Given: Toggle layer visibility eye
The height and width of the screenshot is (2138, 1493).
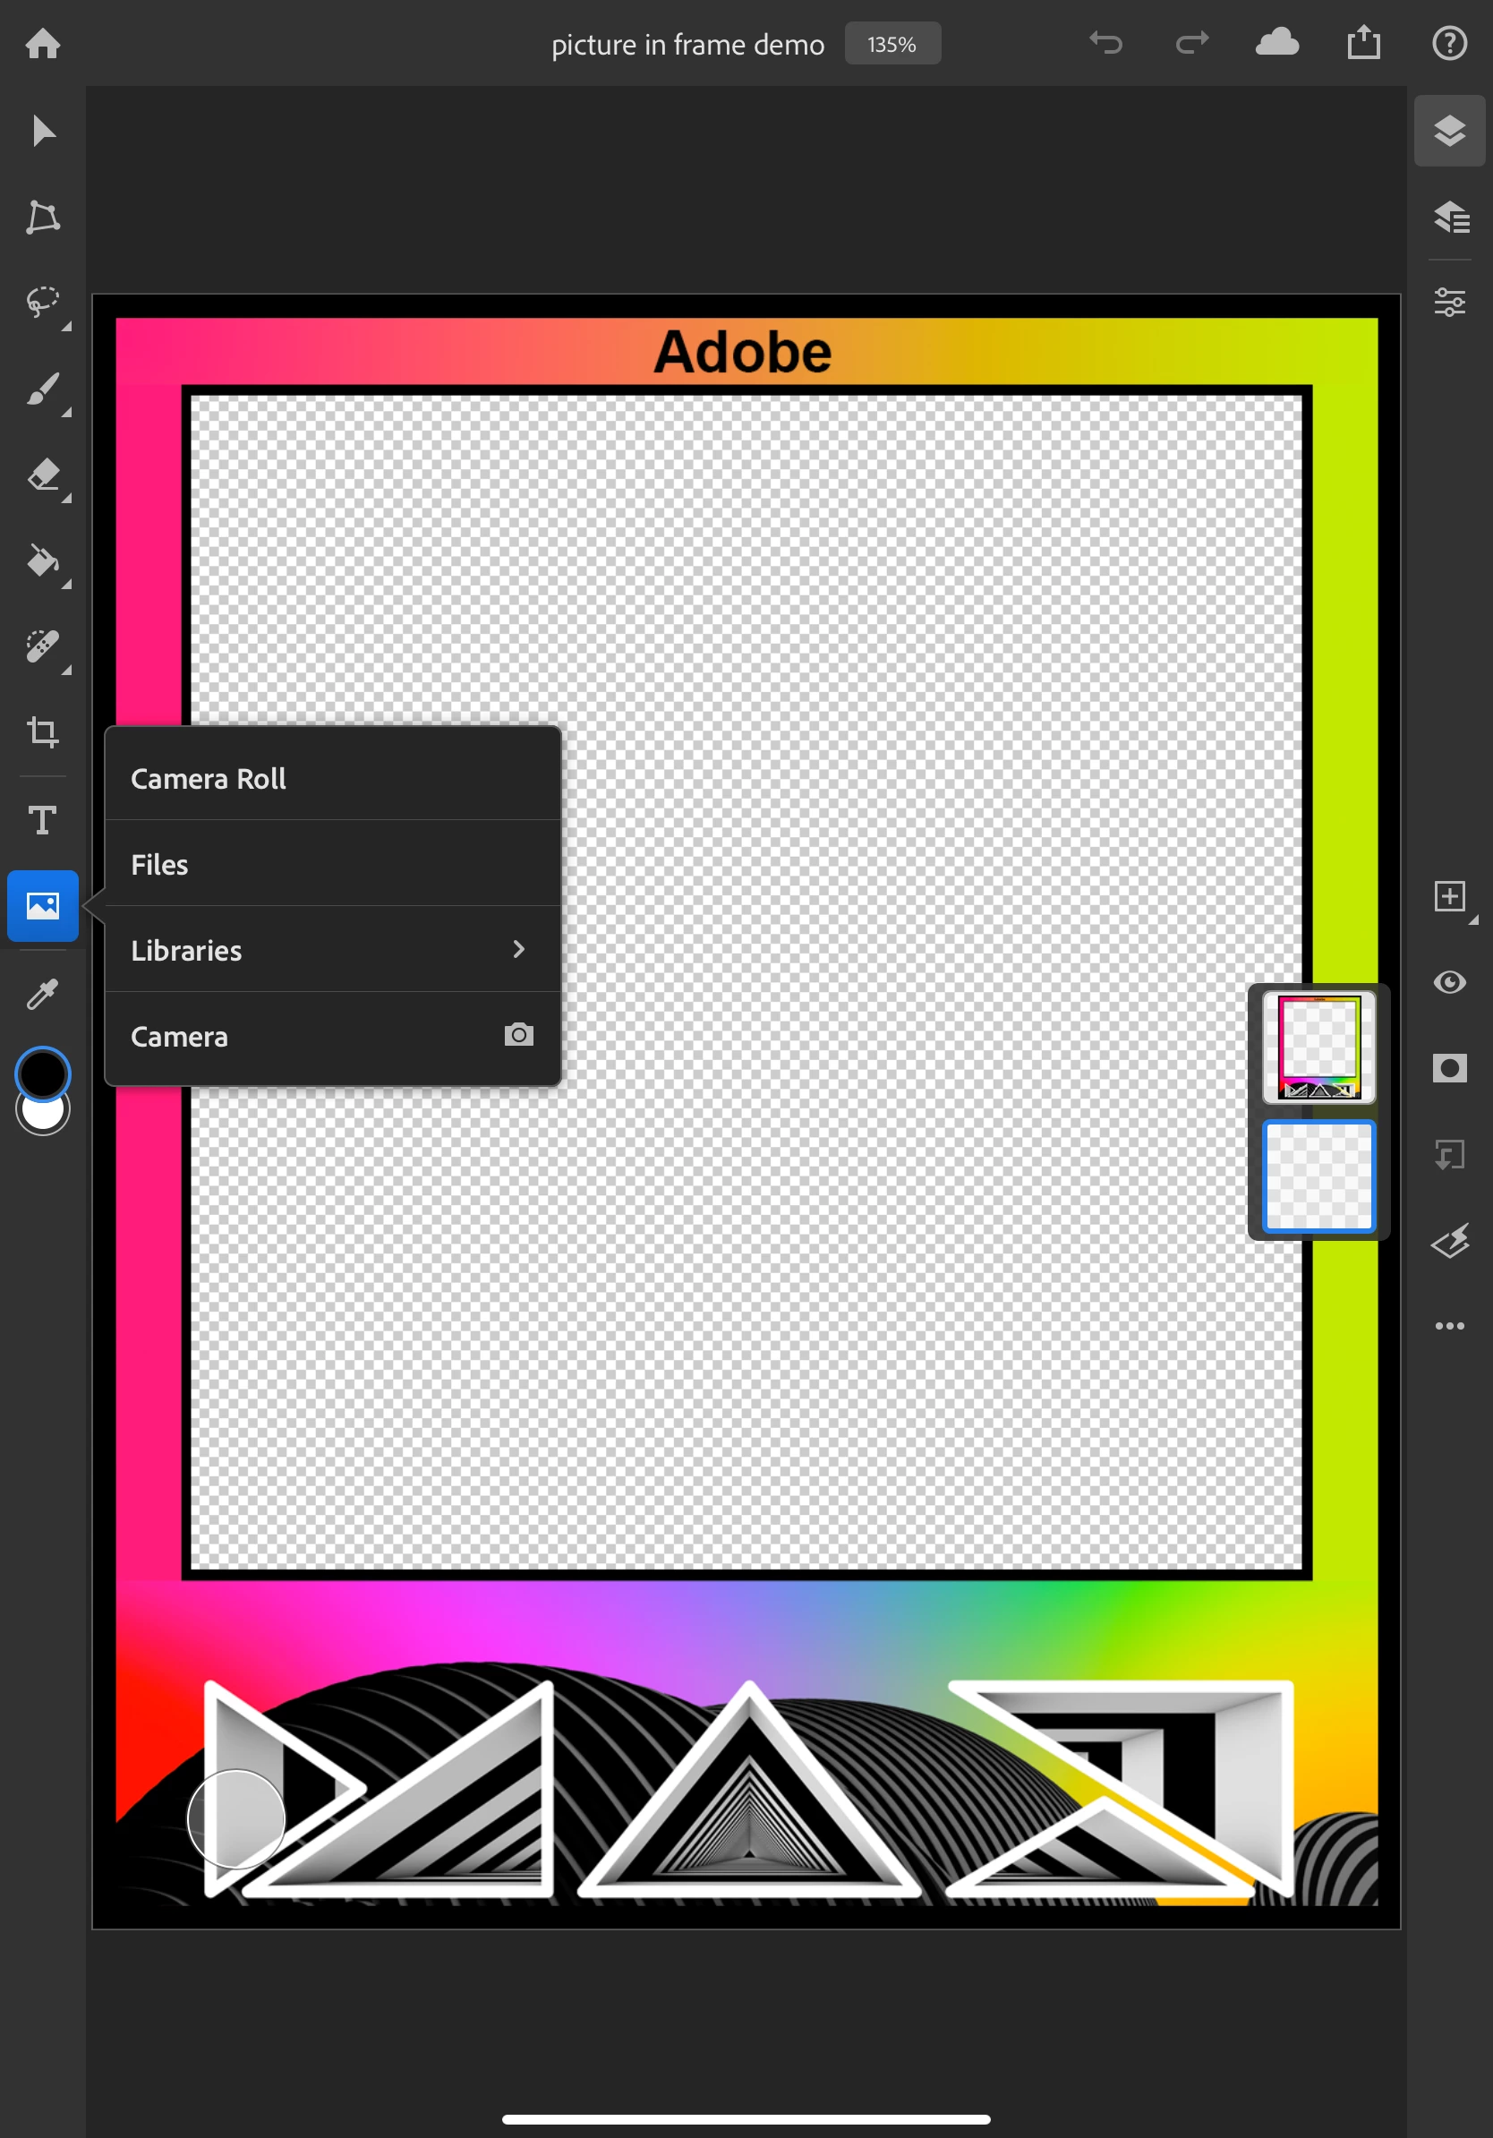Looking at the screenshot, I should (x=1449, y=982).
